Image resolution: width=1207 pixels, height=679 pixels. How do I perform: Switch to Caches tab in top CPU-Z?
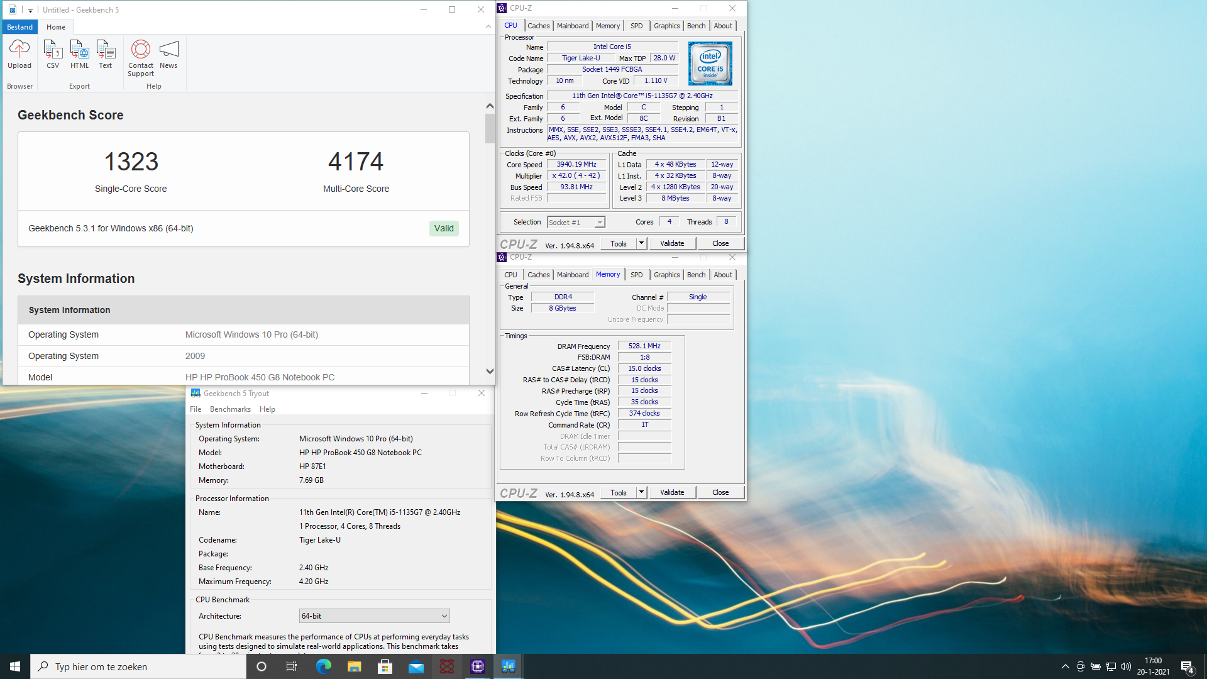(x=539, y=26)
